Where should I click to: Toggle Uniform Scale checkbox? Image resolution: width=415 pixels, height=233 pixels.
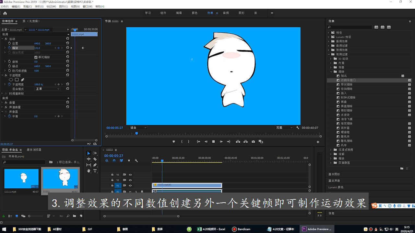click(x=36, y=57)
